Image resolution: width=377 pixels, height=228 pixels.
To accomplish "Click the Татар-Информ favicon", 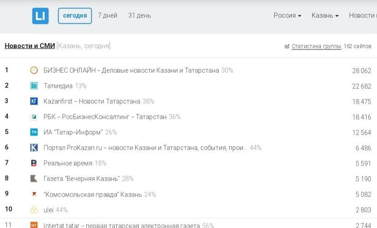I will point(34,132).
